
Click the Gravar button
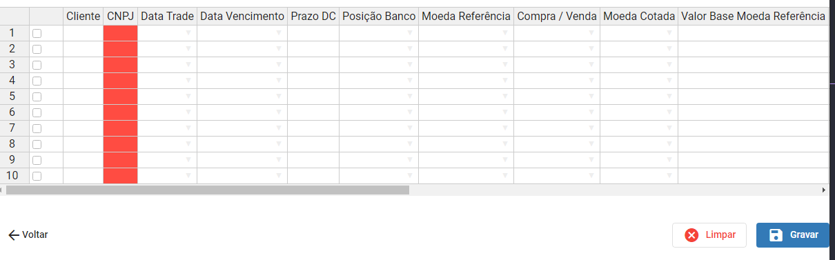793,235
